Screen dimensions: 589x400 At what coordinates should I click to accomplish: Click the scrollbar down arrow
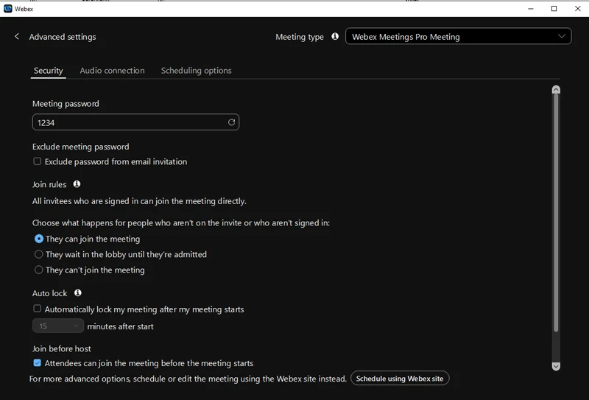(556, 366)
